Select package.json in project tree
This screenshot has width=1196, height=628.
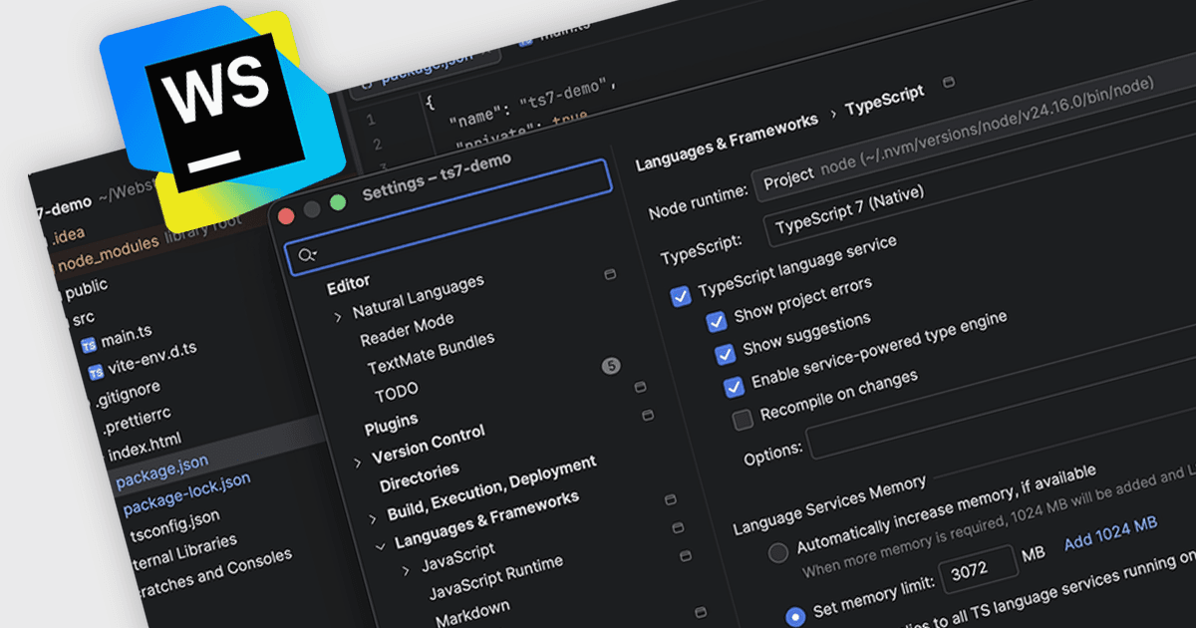pyautogui.click(x=160, y=471)
